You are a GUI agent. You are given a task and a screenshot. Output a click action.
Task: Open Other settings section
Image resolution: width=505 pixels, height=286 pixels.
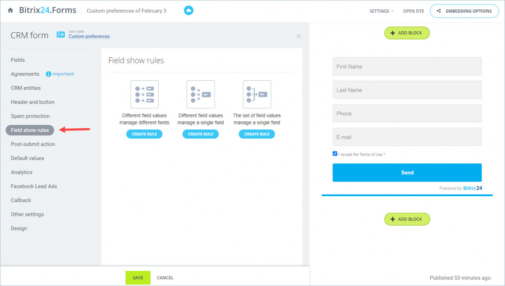(x=27, y=214)
